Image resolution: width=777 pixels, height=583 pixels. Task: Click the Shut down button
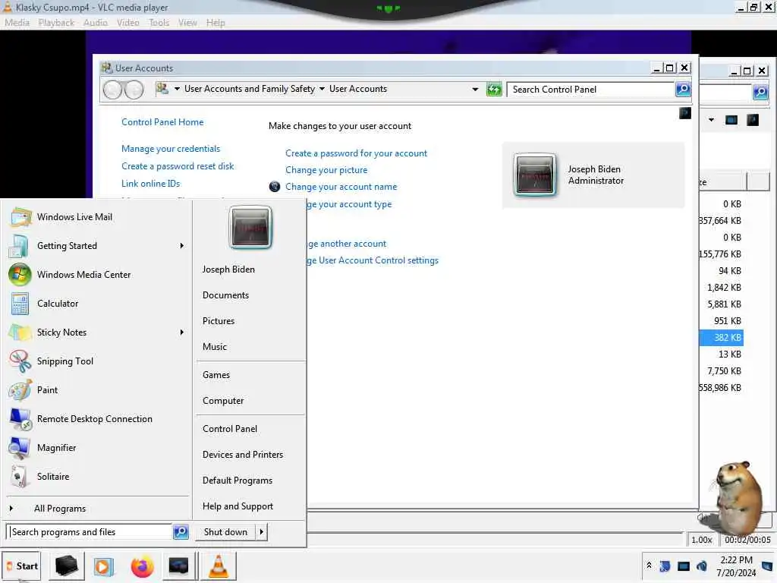(225, 532)
